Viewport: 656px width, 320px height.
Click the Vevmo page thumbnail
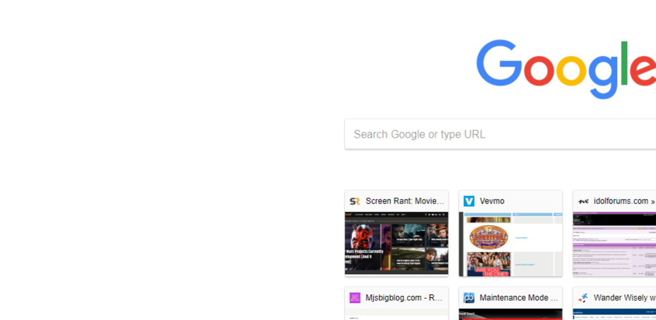point(511,244)
